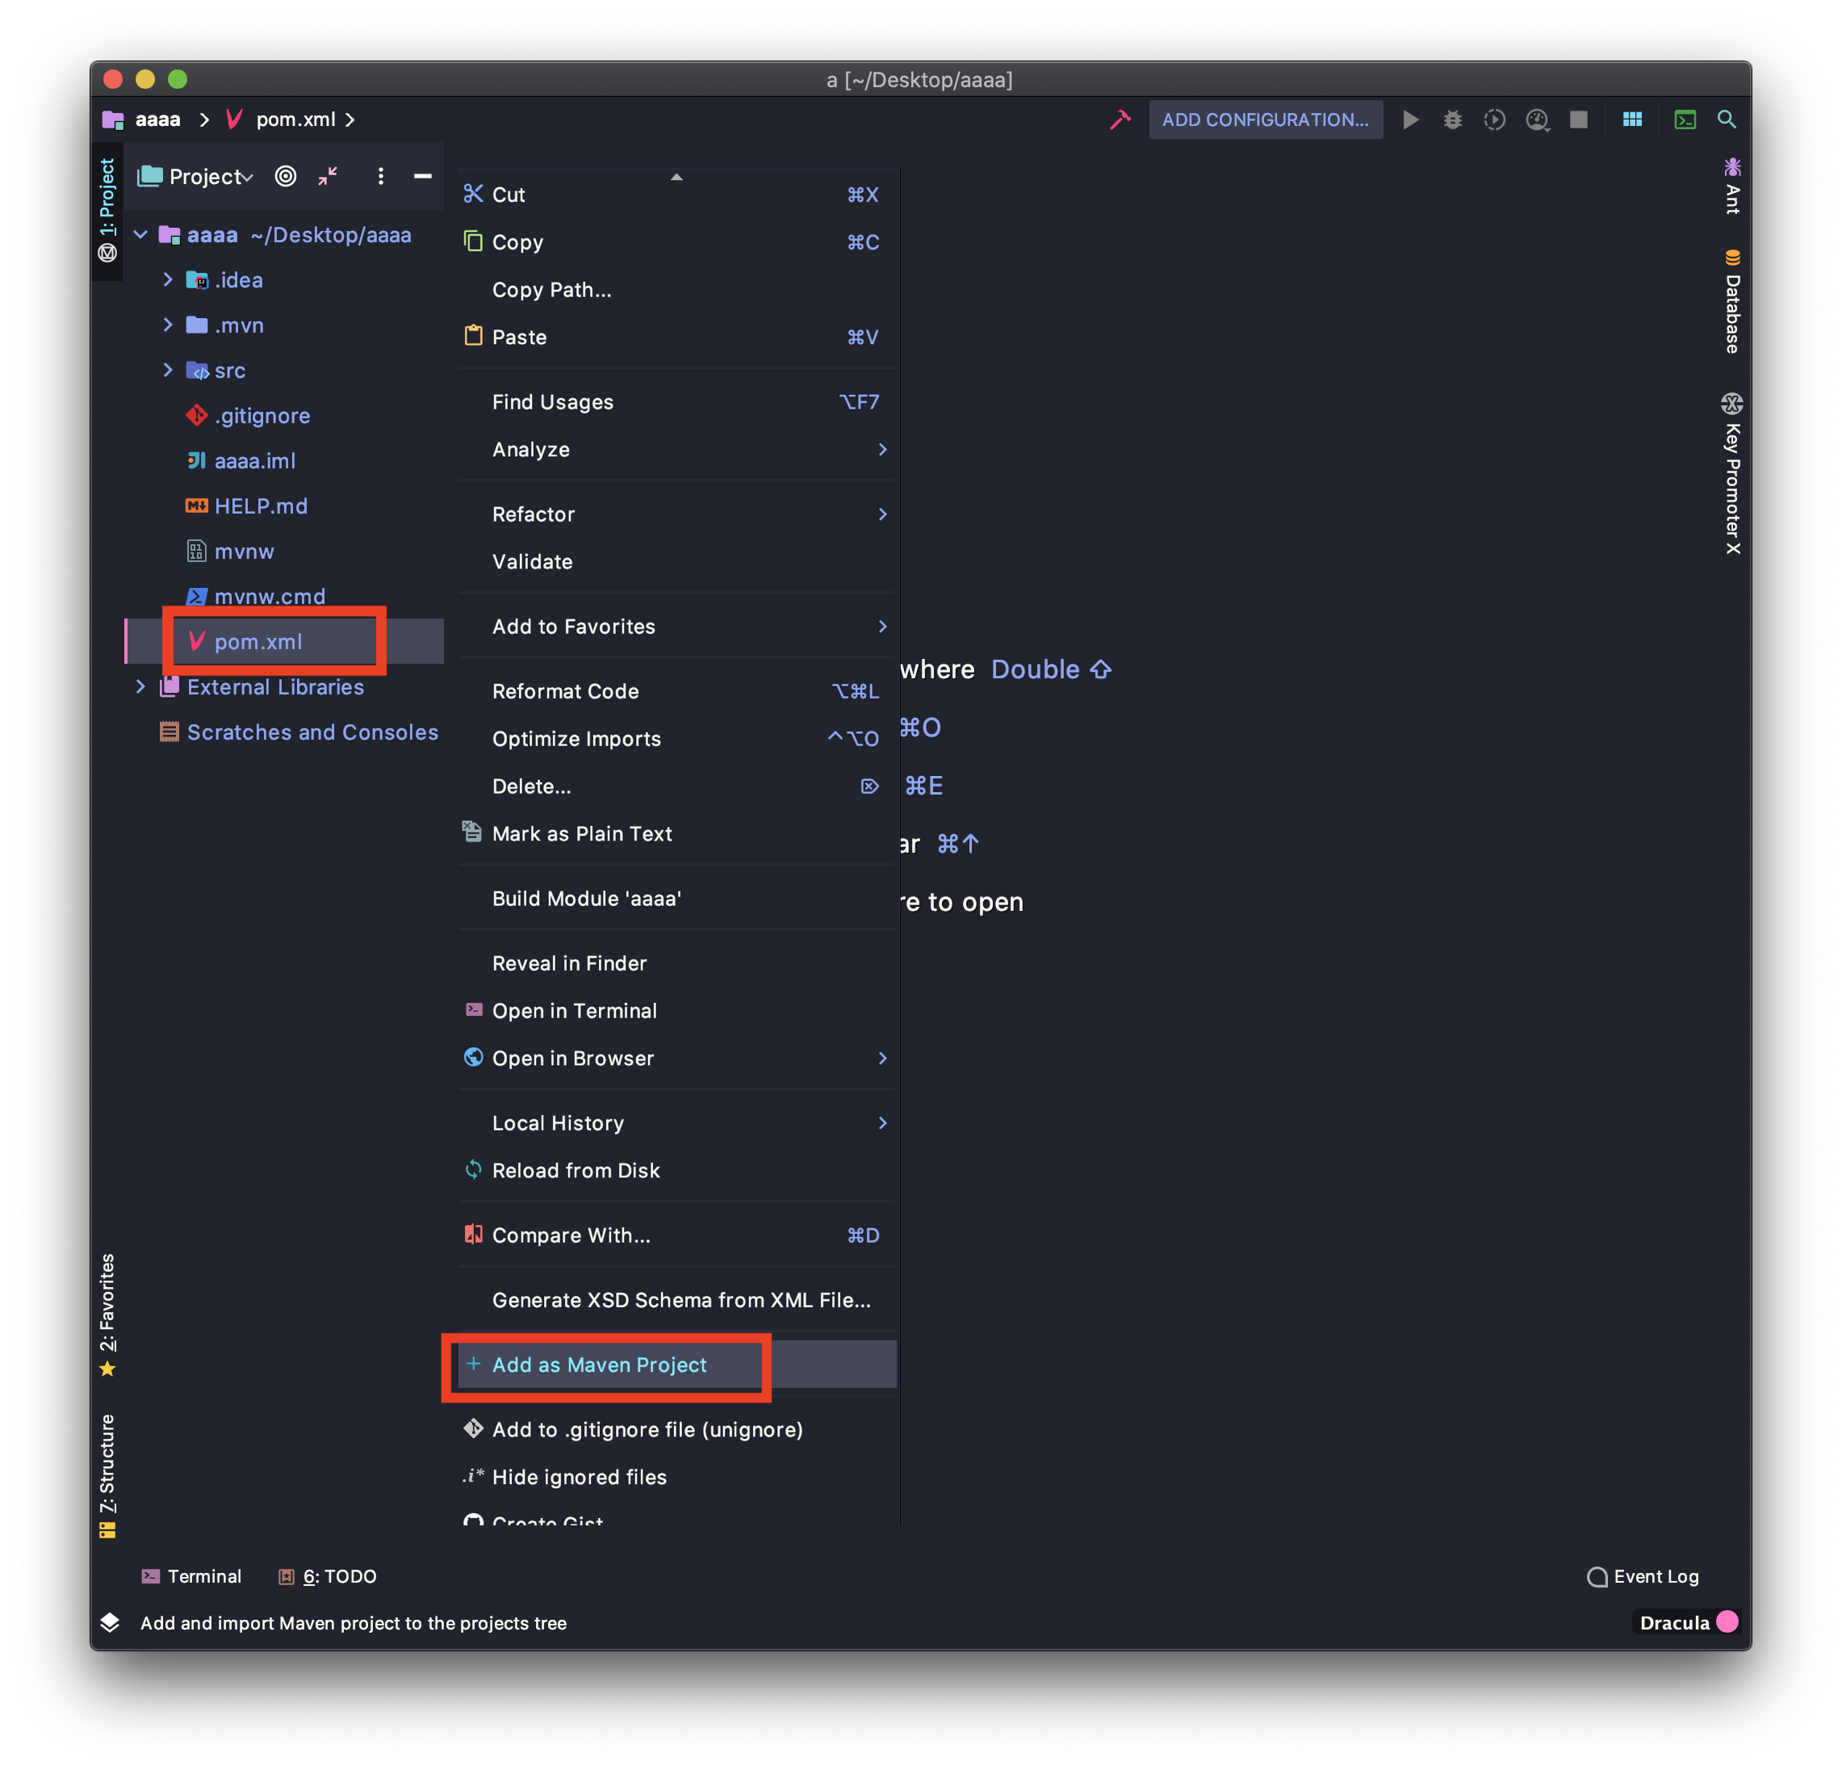
Task: Toggle the pink Dracula theme indicator
Action: [1727, 1621]
